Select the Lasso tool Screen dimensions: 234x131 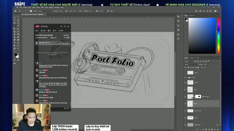click(15, 20)
